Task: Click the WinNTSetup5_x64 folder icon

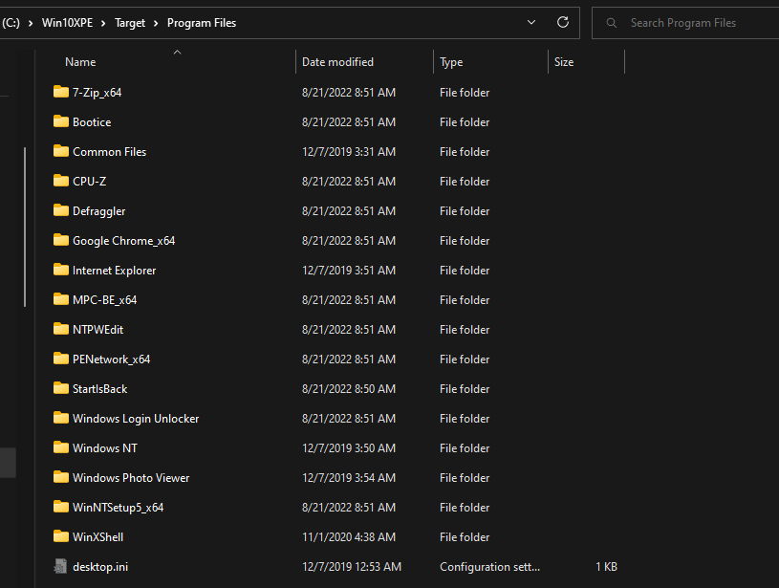Action: click(x=60, y=507)
